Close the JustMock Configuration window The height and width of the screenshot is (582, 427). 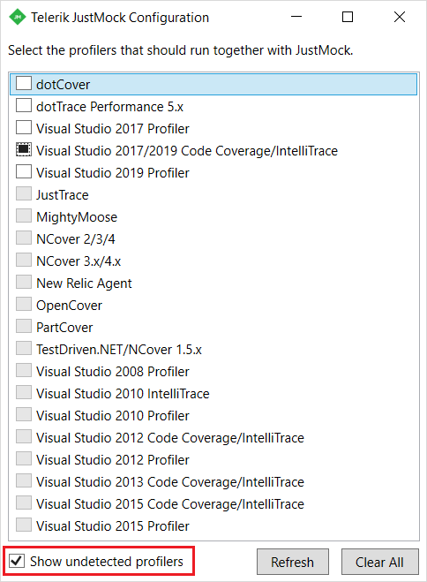tap(399, 17)
